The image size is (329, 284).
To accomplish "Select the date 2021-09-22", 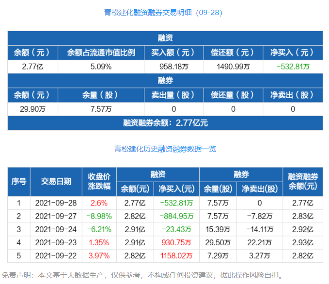I will (x=56, y=256).
